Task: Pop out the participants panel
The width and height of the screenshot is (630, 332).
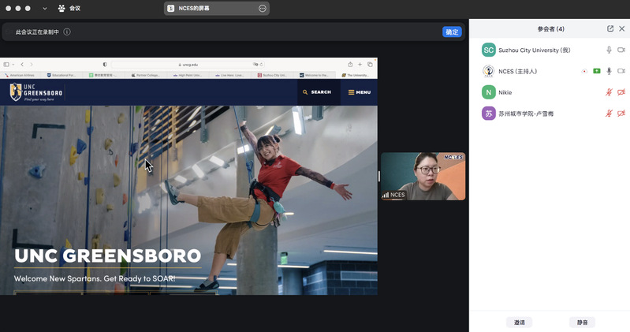Action: pyautogui.click(x=609, y=29)
